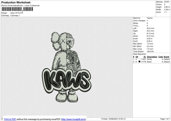Click the 'Black' description in stop sequence

[149, 62]
